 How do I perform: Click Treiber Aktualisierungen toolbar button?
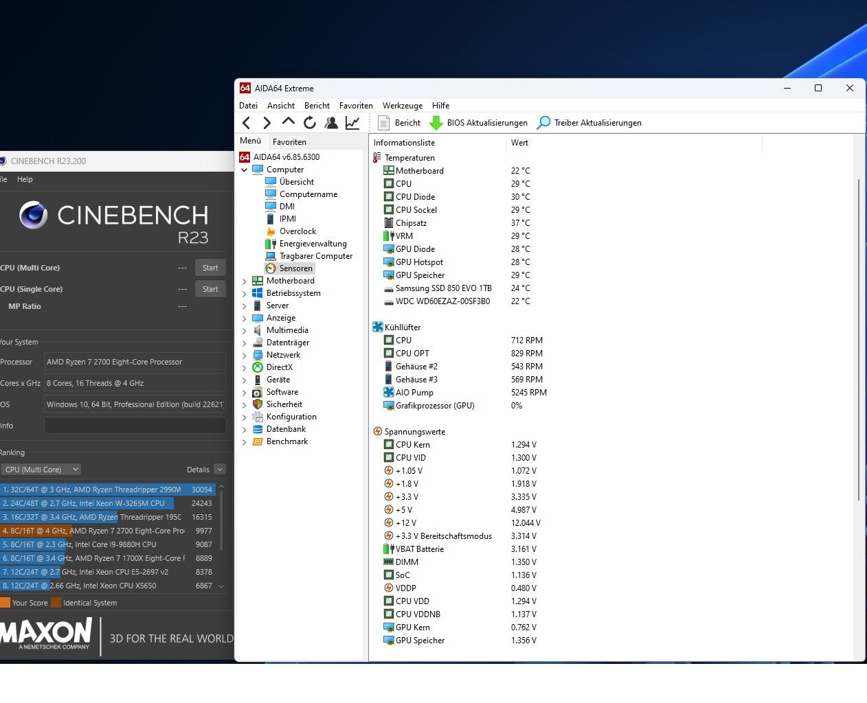(x=589, y=123)
